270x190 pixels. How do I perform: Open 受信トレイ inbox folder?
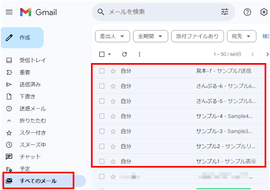coord(33,60)
